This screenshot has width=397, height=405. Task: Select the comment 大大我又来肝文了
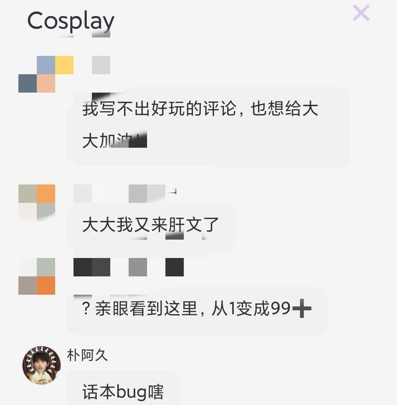pyautogui.click(x=151, y=226)
